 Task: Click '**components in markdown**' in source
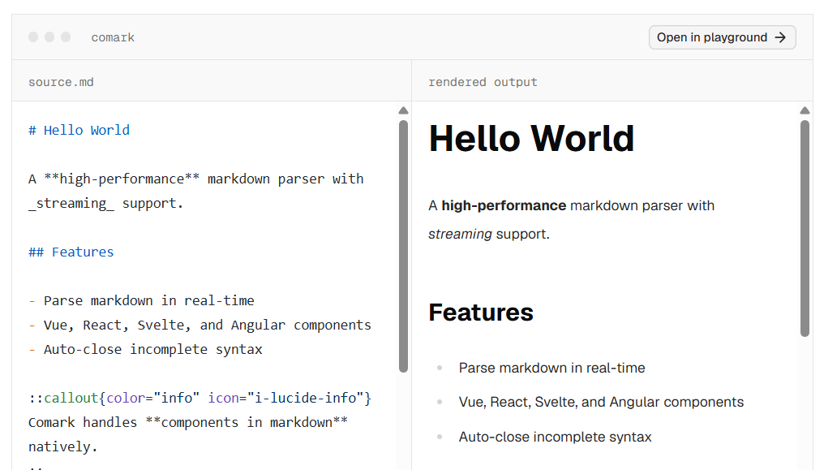click(x=247, y=423)
